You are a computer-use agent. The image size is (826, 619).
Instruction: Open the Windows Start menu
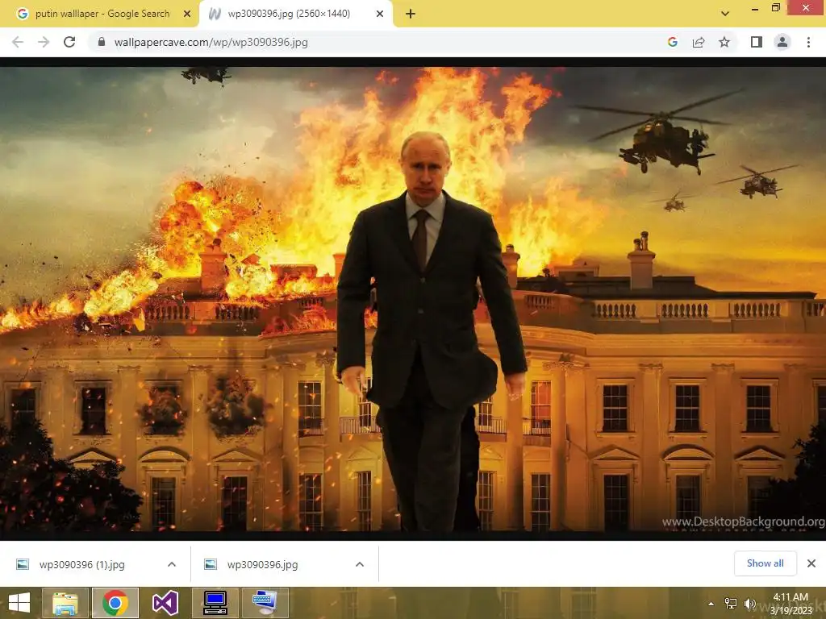coord(19,603)
